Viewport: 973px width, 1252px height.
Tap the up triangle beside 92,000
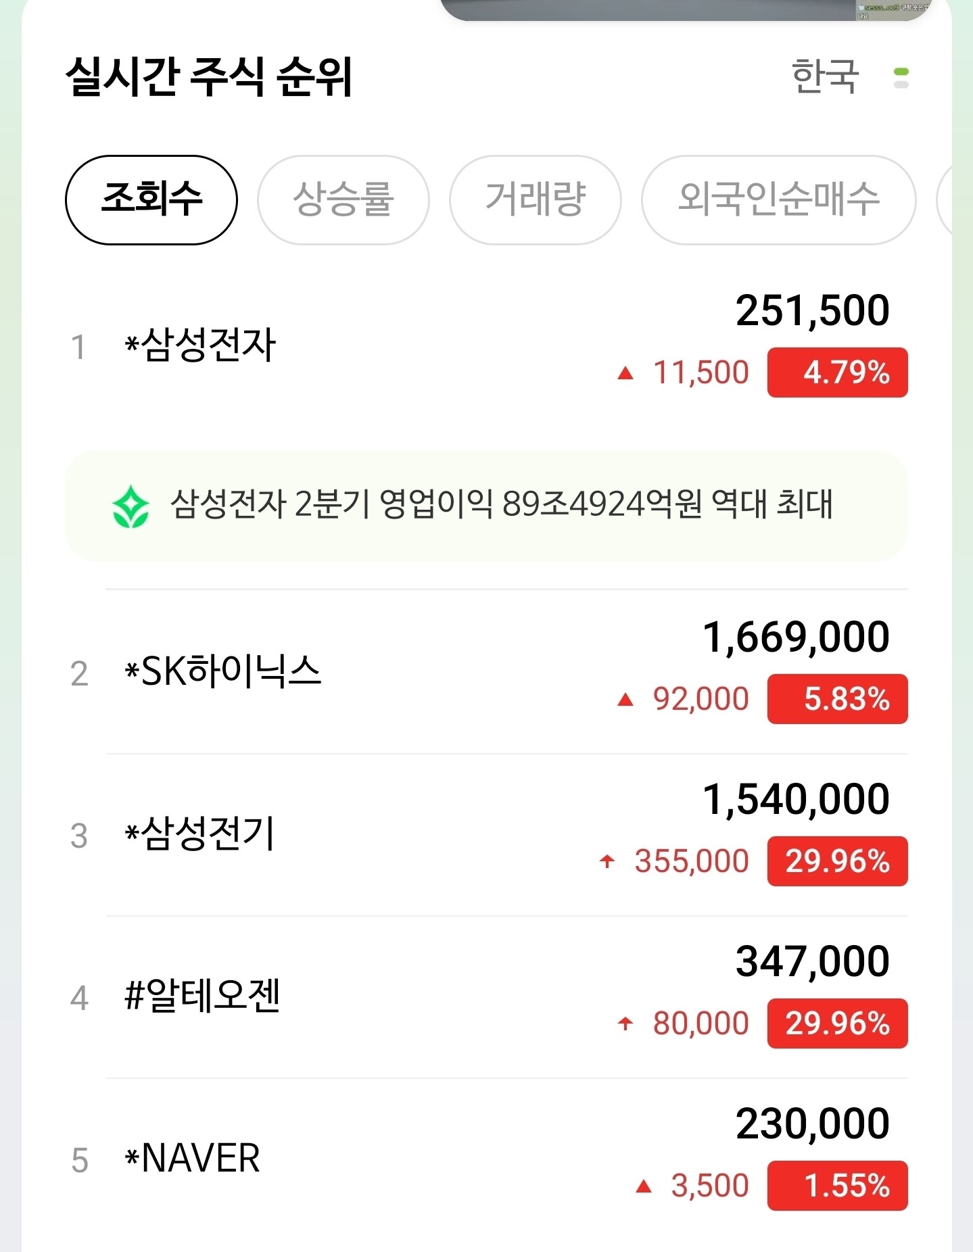625,699
